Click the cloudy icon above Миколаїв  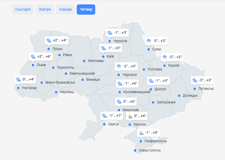coord(119,102)
